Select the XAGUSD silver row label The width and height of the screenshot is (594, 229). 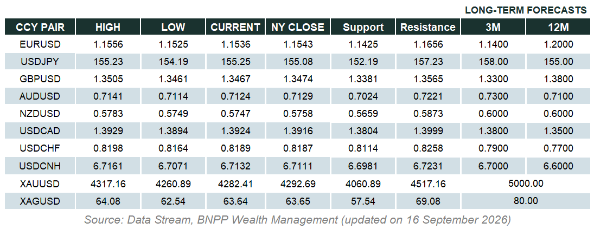(40, 201)
